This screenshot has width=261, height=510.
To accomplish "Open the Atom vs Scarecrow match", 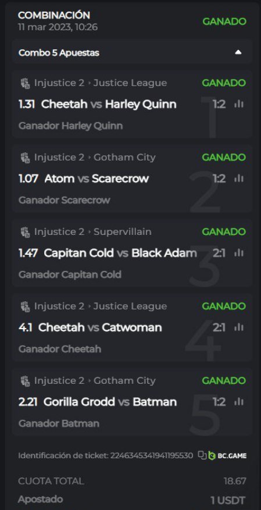I will [96, 179].
